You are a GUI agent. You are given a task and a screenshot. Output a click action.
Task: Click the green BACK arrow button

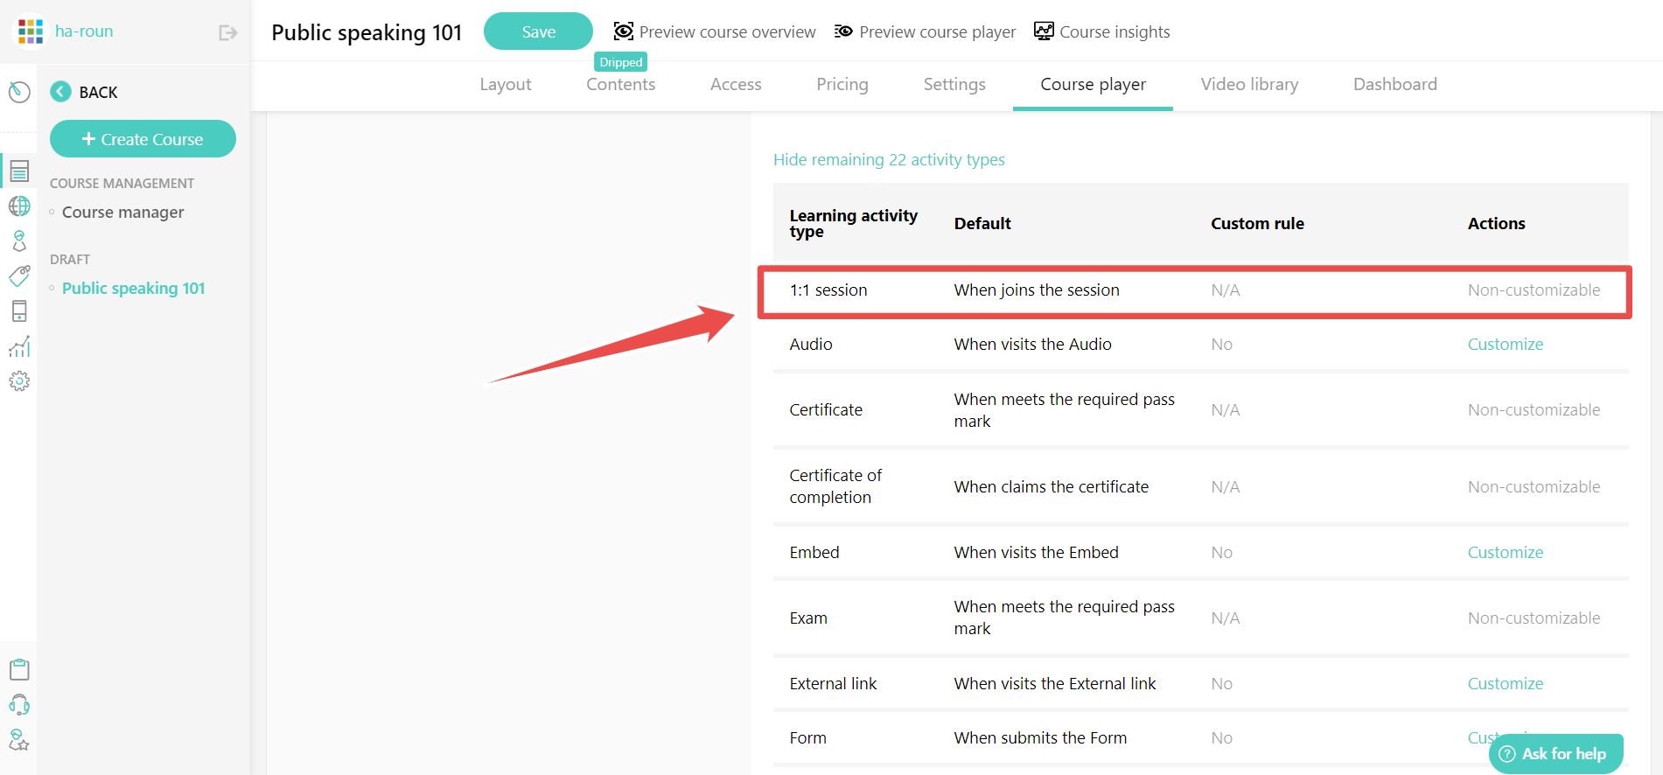tap(60, 92)
